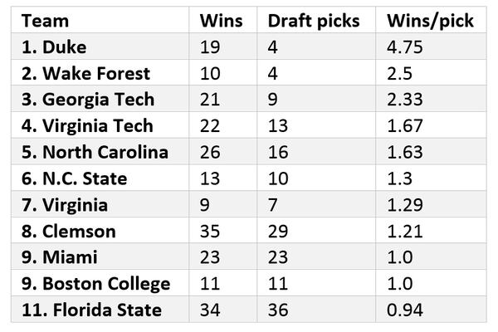Select the Wins column header

click(x=222, y=21)
